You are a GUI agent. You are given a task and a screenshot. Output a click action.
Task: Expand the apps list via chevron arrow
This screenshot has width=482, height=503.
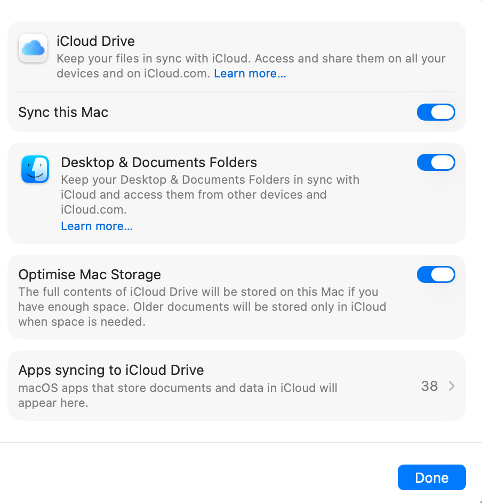coord(452,386)
